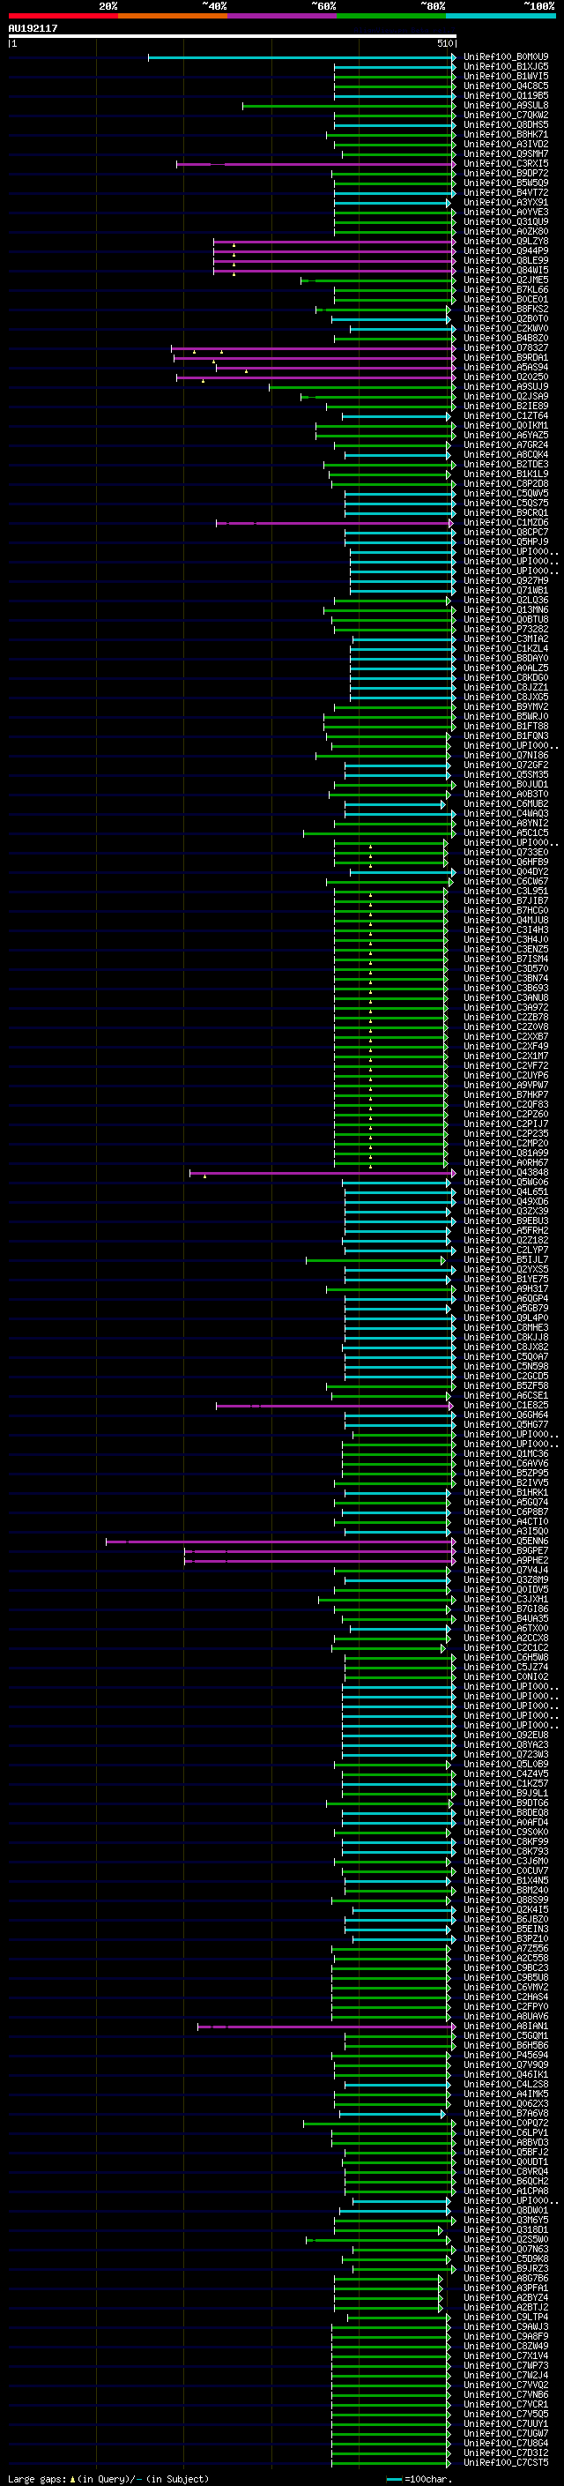Select hit UniRef100_C3RXI5
The height and width of the screenshot is (2486, 564).
(506, 163)
